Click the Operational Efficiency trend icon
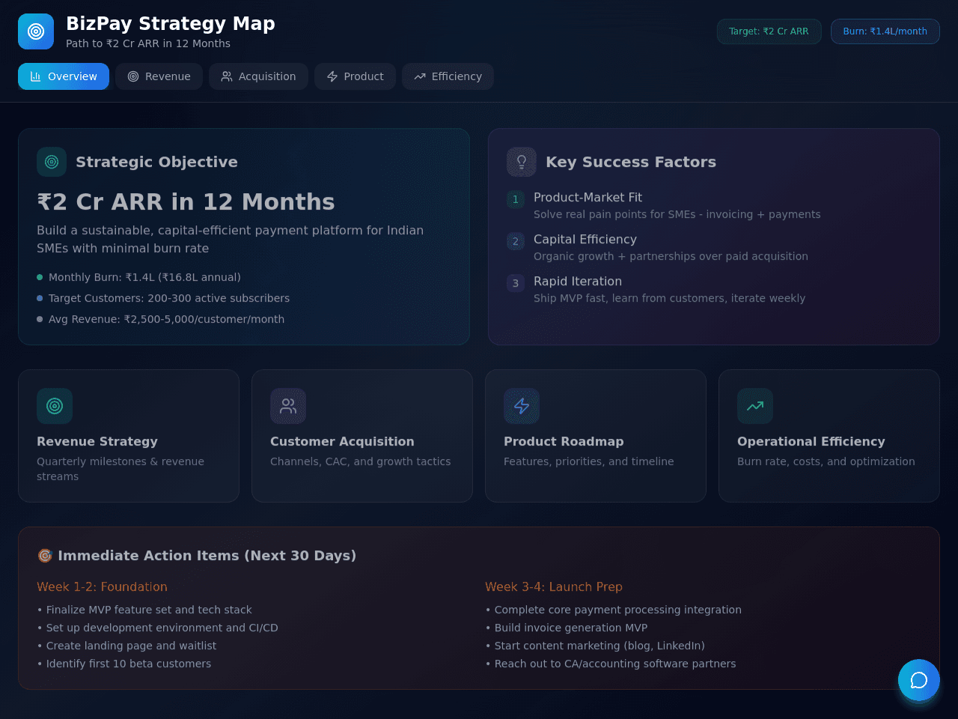 click(x=755, y=406)
